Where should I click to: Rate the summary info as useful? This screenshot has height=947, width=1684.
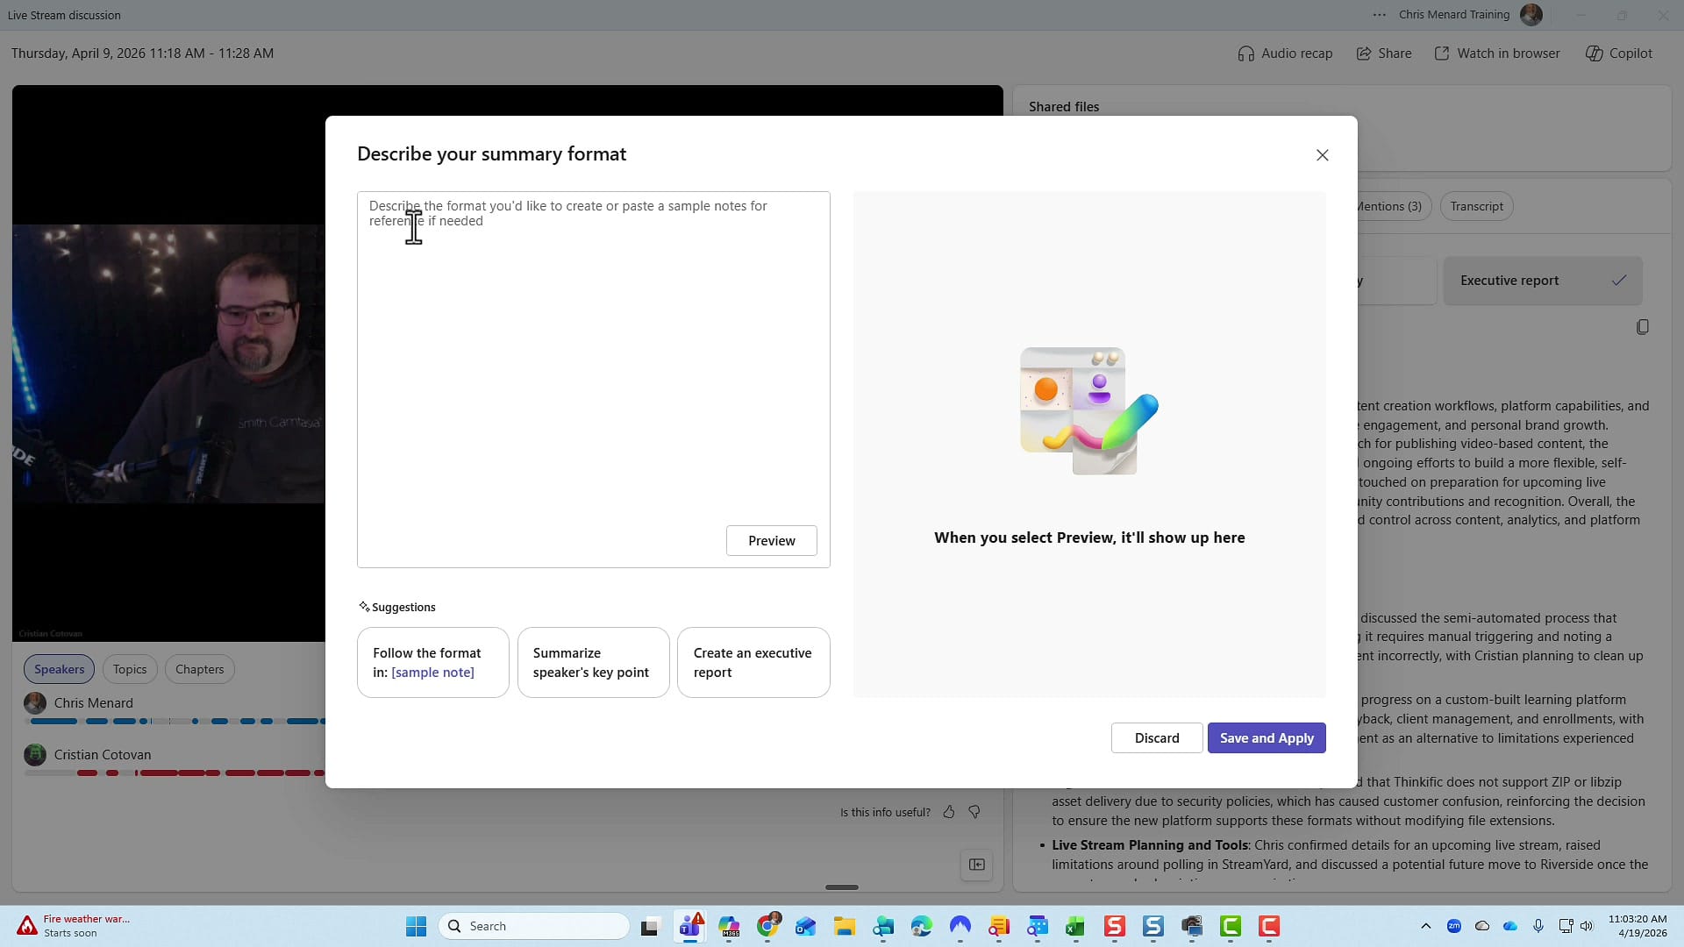949,812
